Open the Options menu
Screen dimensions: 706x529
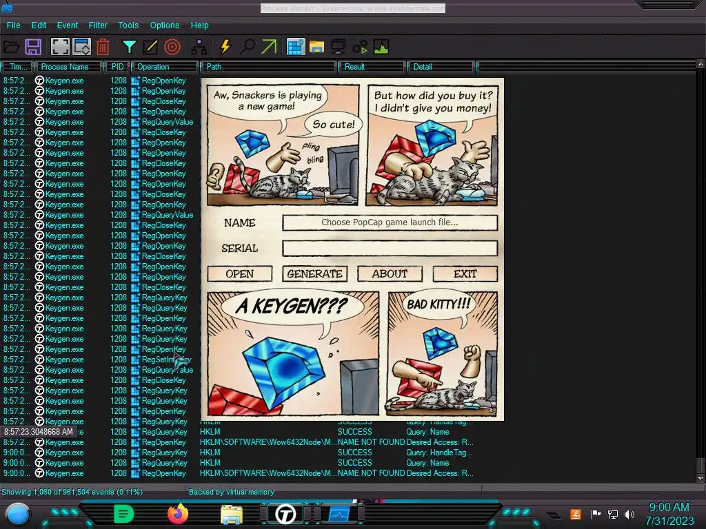pyautogui.click(x=164, y=25)
